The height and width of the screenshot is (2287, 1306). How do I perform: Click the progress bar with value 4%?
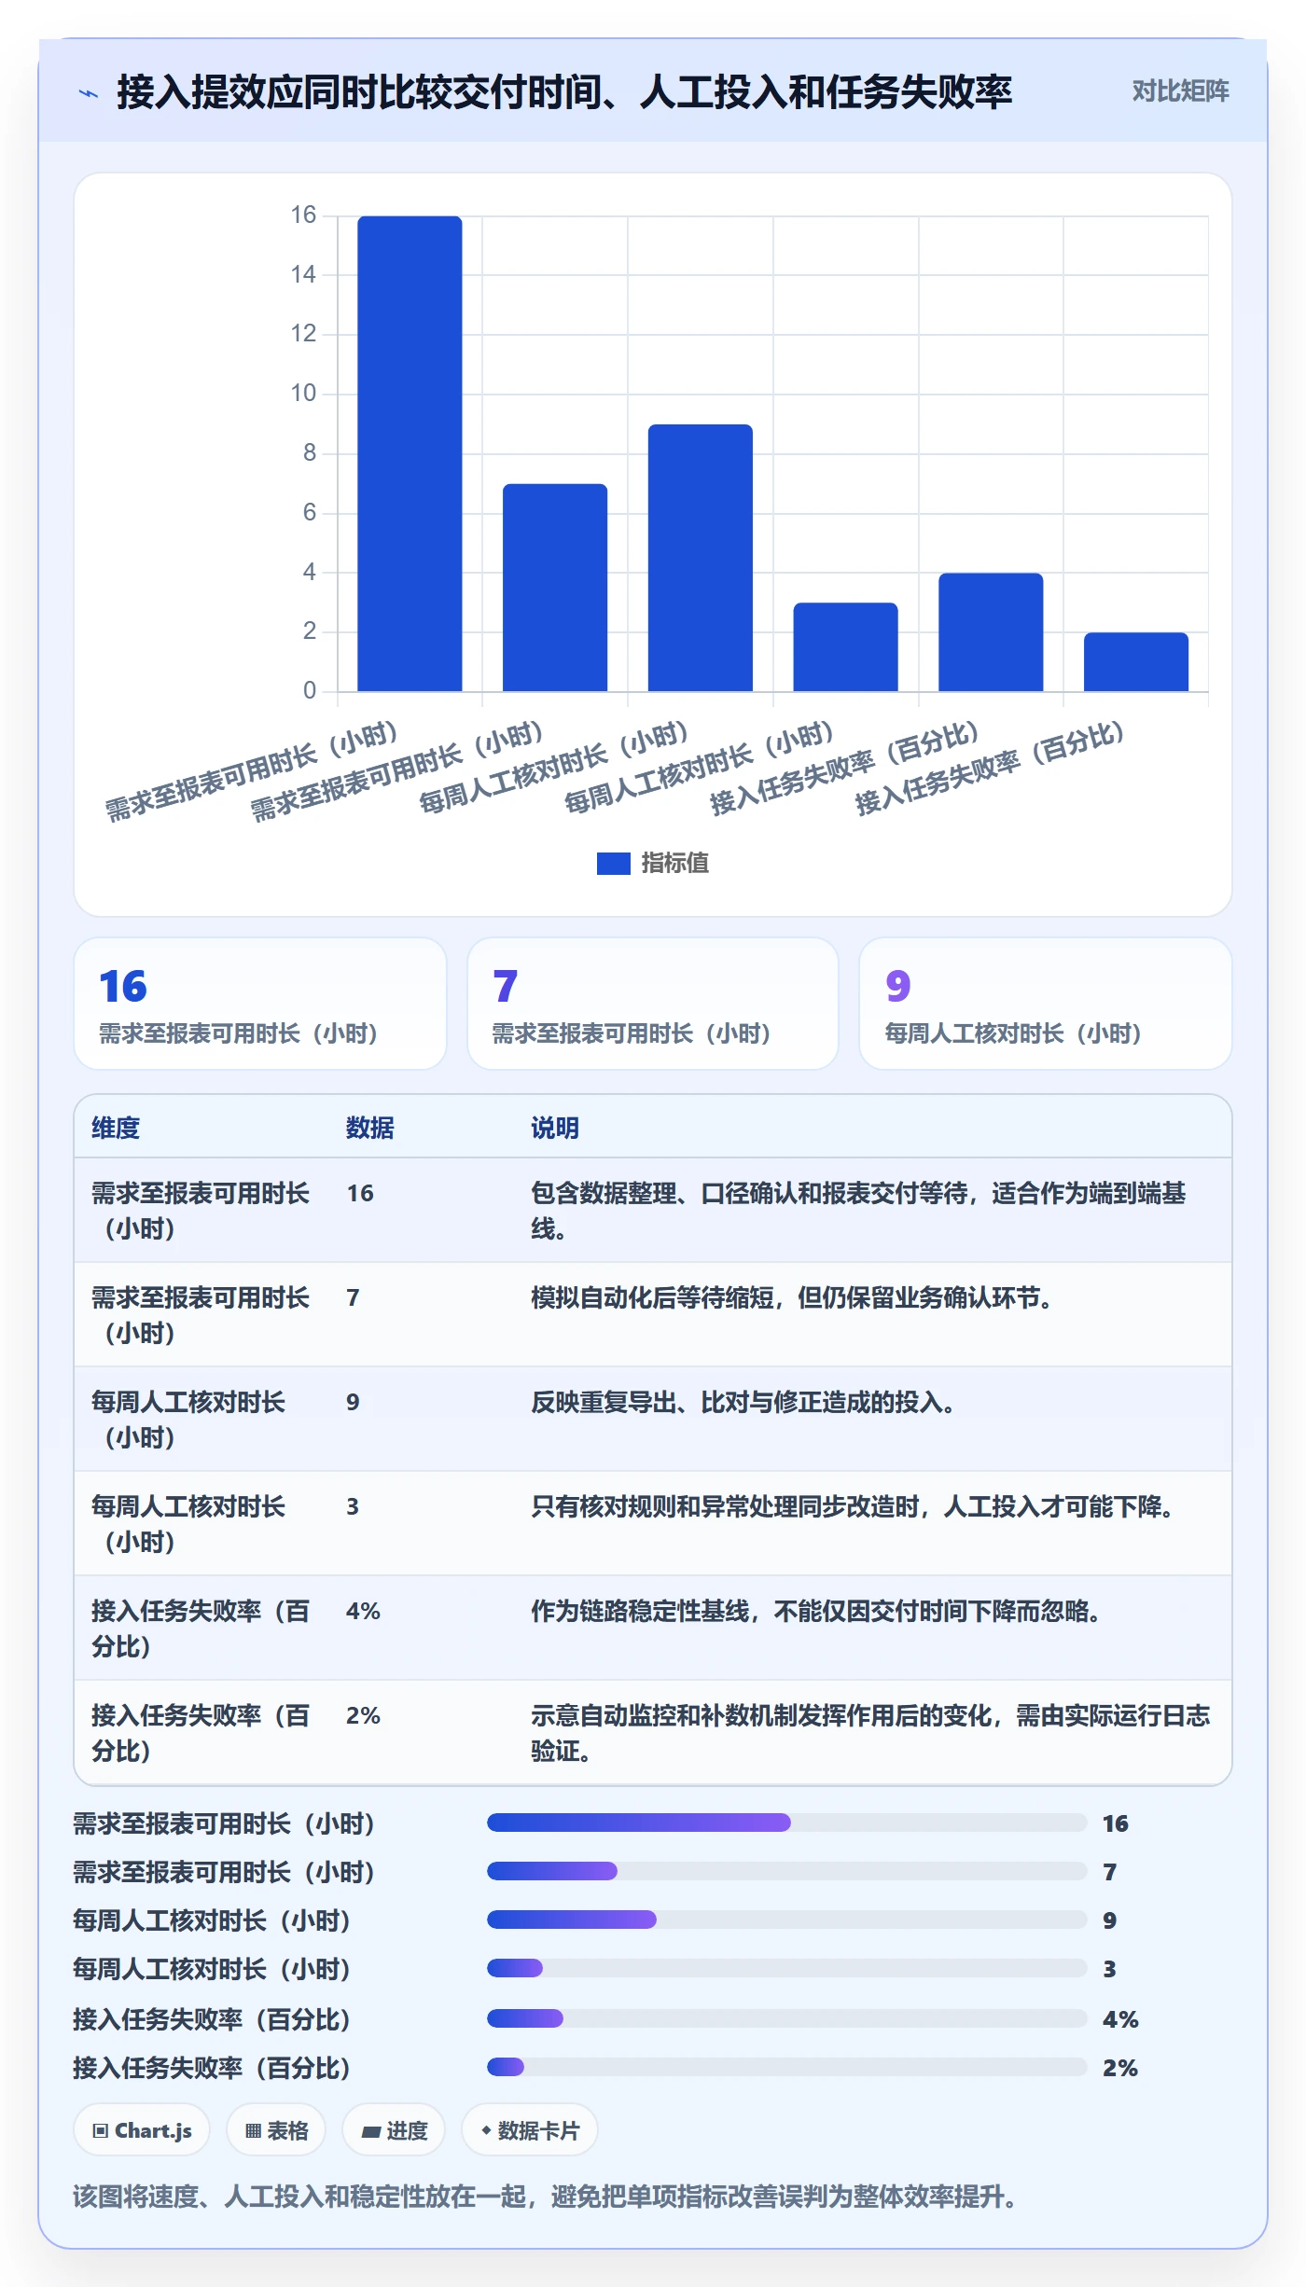(x=786, y=2018)
